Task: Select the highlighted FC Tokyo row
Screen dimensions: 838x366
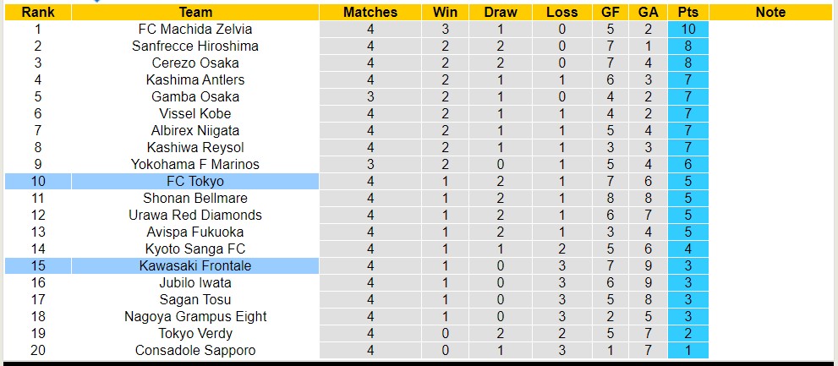Action: [195, 181]
